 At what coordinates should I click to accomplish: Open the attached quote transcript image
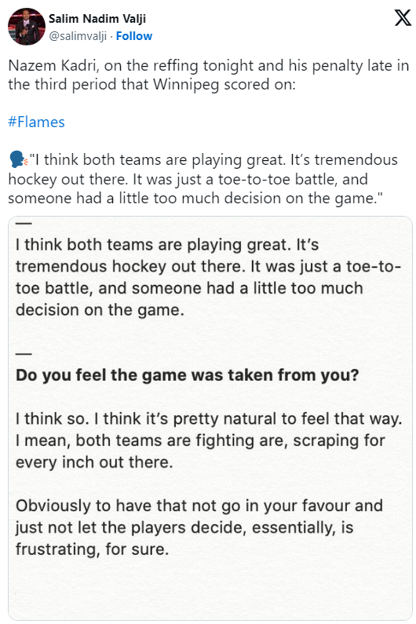pyautogui.click(x=210, y=418)
